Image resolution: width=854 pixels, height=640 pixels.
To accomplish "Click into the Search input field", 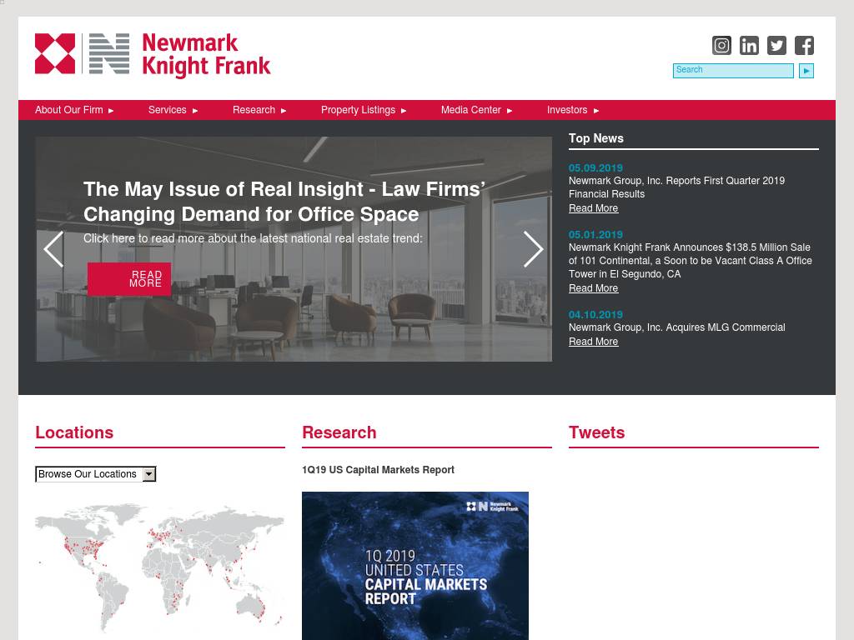I will (732, 71).
